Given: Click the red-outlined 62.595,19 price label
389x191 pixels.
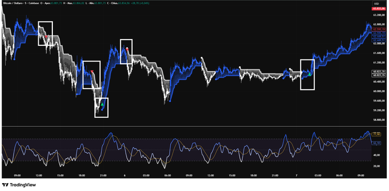Looking at the screenshot, I should click(380, 29).
